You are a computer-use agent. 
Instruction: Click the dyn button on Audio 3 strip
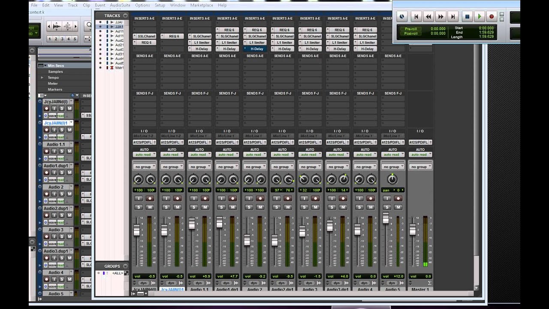point(309,283)
